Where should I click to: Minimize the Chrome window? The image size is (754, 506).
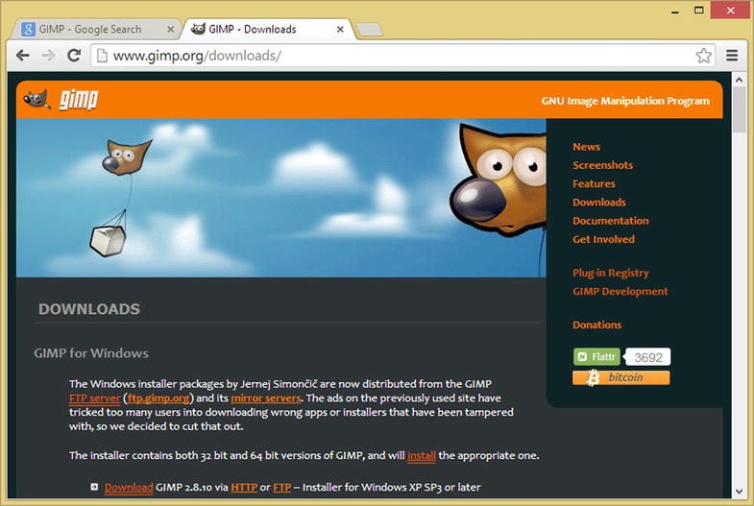tap(675, 11)
